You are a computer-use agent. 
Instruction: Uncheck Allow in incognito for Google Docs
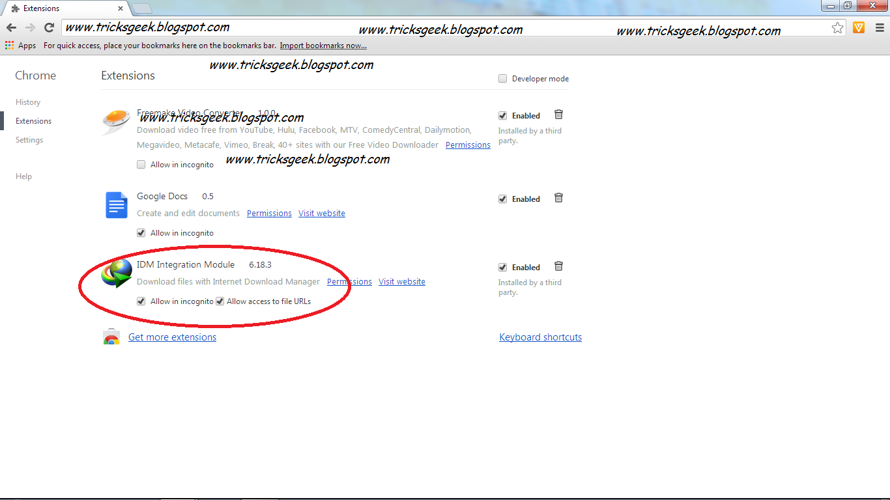[141, 233]
